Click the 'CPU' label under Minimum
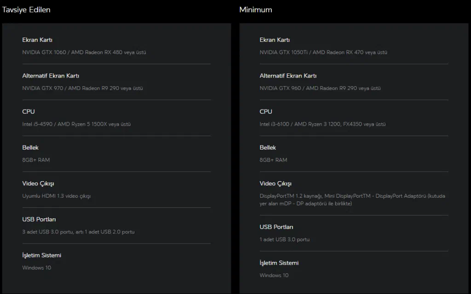471x294 pixels. 266,111
